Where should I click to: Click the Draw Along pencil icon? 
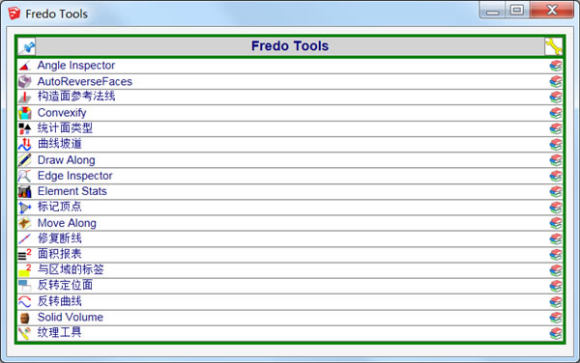pyautogui.click(x=25, y=160)
